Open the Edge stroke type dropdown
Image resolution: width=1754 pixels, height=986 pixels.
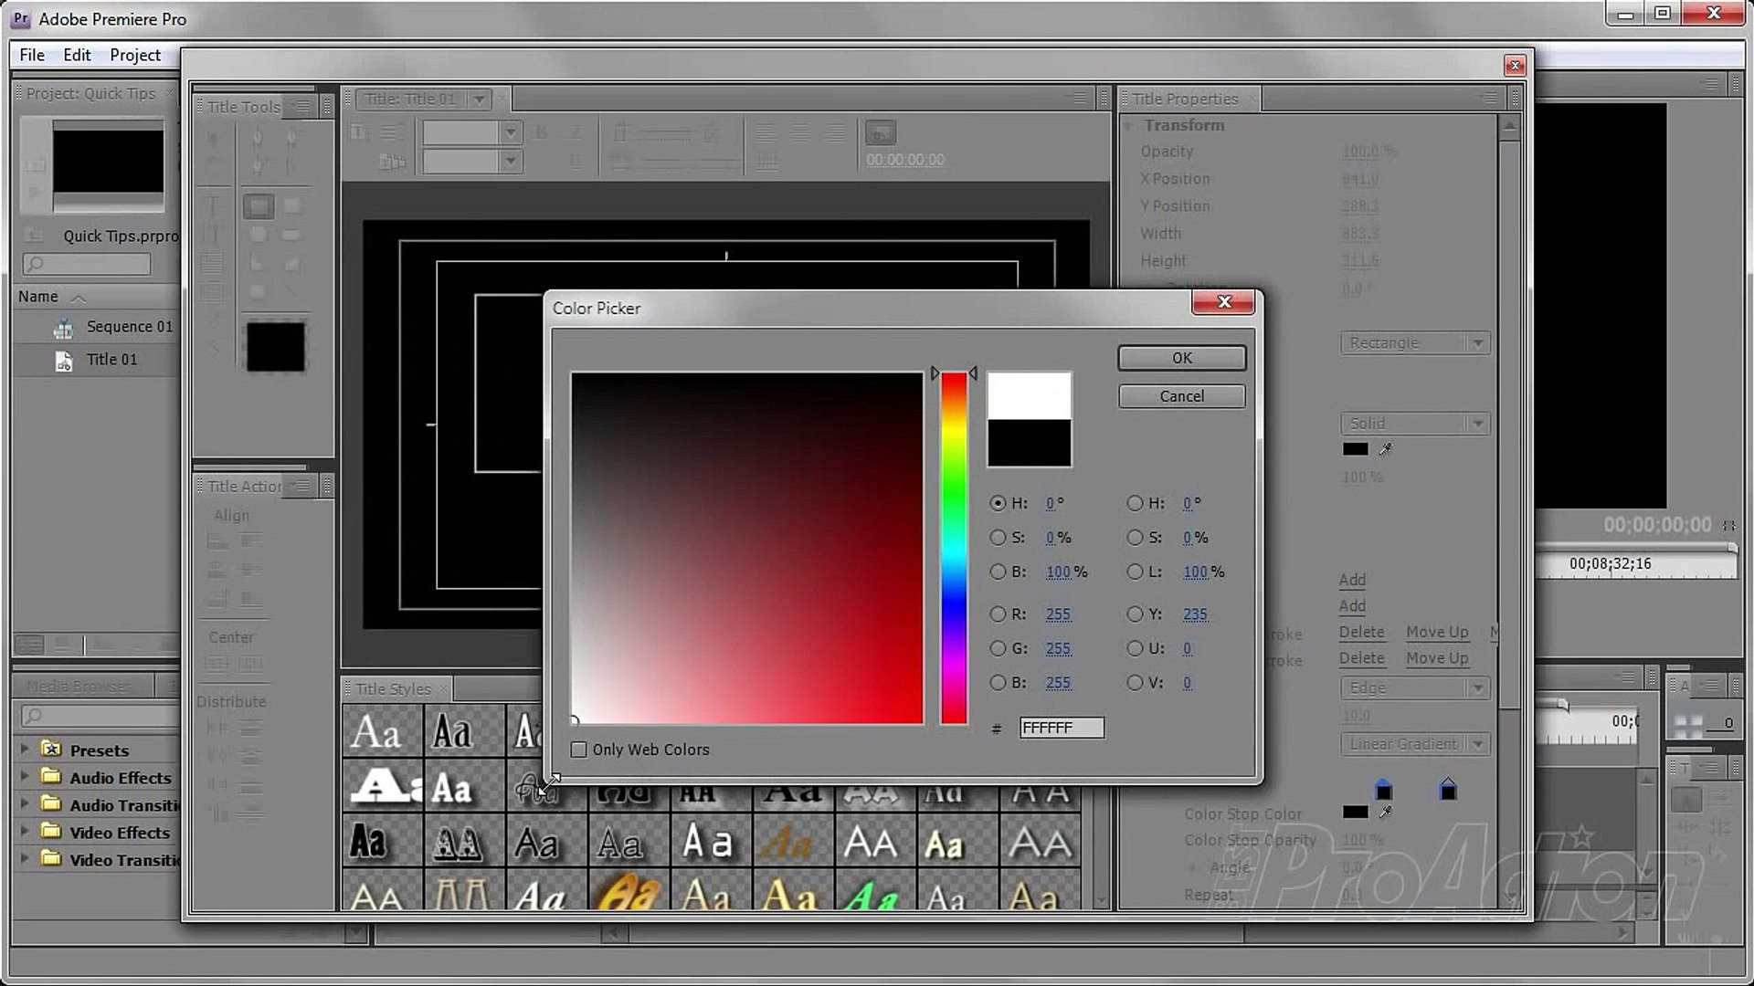(1414, 688)
